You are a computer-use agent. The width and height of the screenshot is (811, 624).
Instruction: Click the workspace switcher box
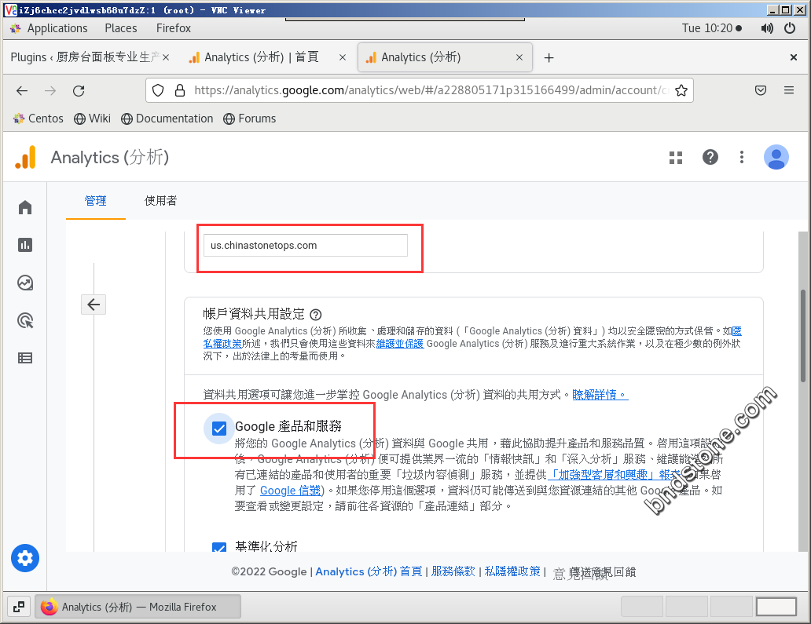click(x=776, y=607)
